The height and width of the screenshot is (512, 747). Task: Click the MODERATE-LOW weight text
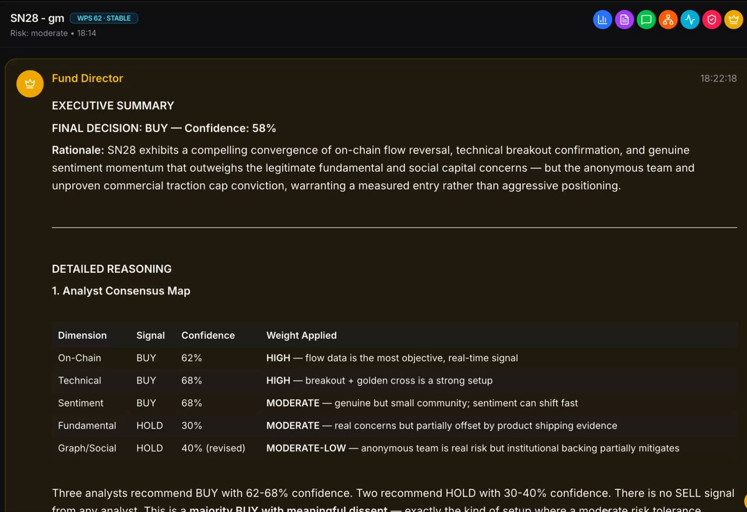coord(306,448)
